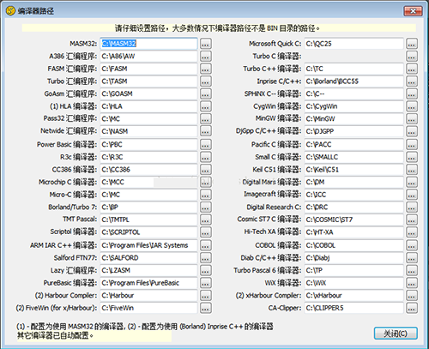The height and width of the screenshot is (349, 429).
Task: Browse for the Power Basic PBC path
Action: click(206, 144)
